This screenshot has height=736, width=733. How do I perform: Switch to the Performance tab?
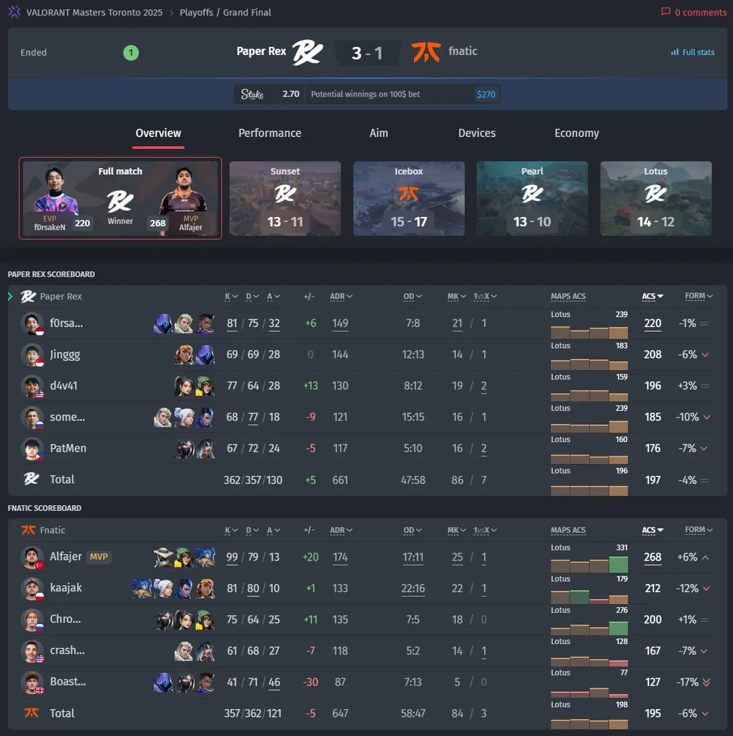[x=270, y=133]
